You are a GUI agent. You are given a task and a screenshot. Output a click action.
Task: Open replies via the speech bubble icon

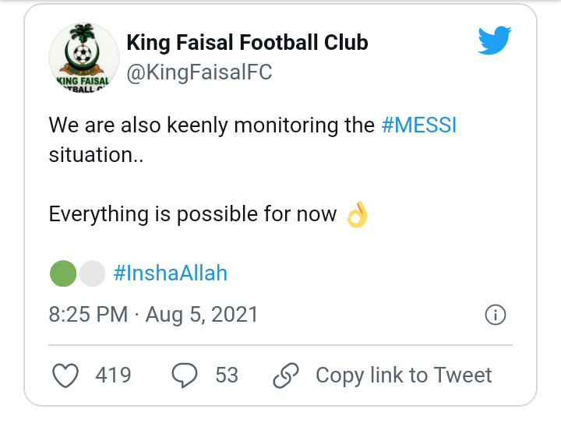[185, 375]
